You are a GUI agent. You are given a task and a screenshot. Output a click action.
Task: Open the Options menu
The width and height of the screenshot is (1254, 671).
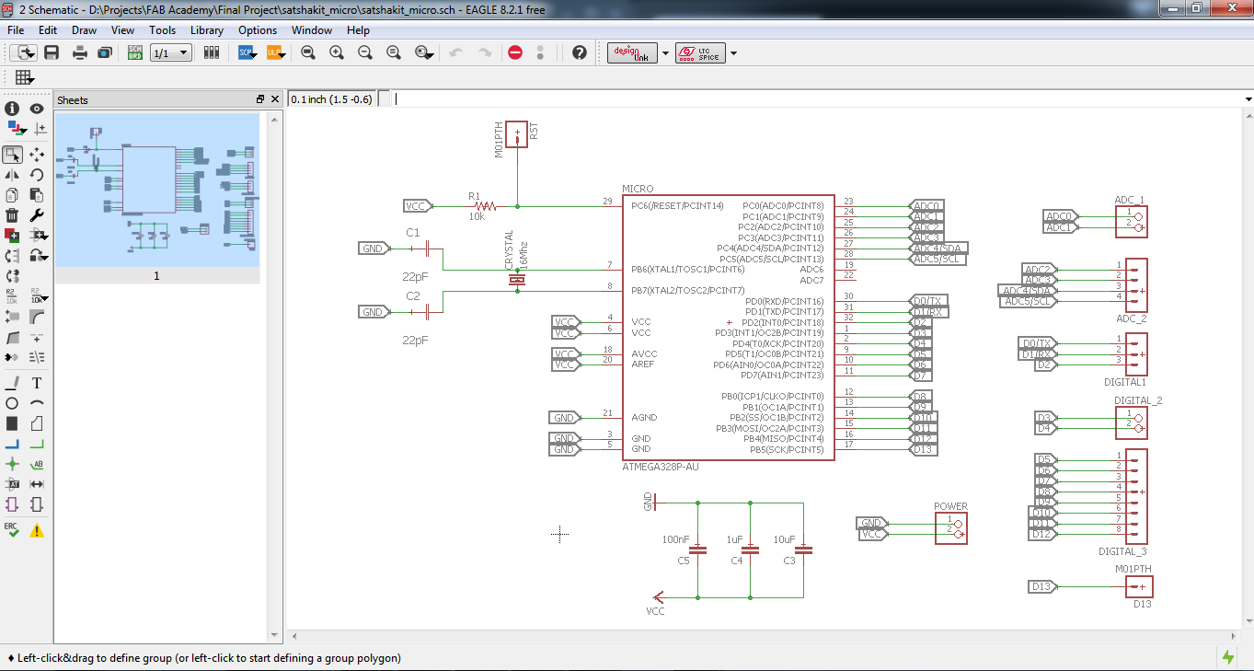point(258,30)
